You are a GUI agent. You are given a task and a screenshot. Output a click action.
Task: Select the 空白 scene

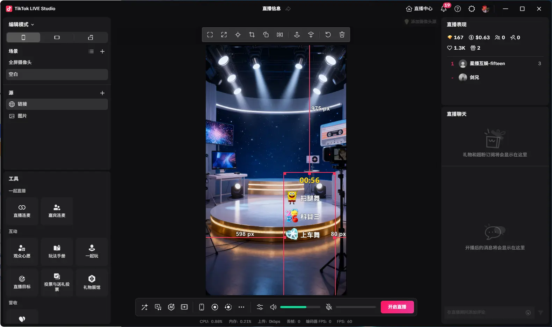pos(57,74)
